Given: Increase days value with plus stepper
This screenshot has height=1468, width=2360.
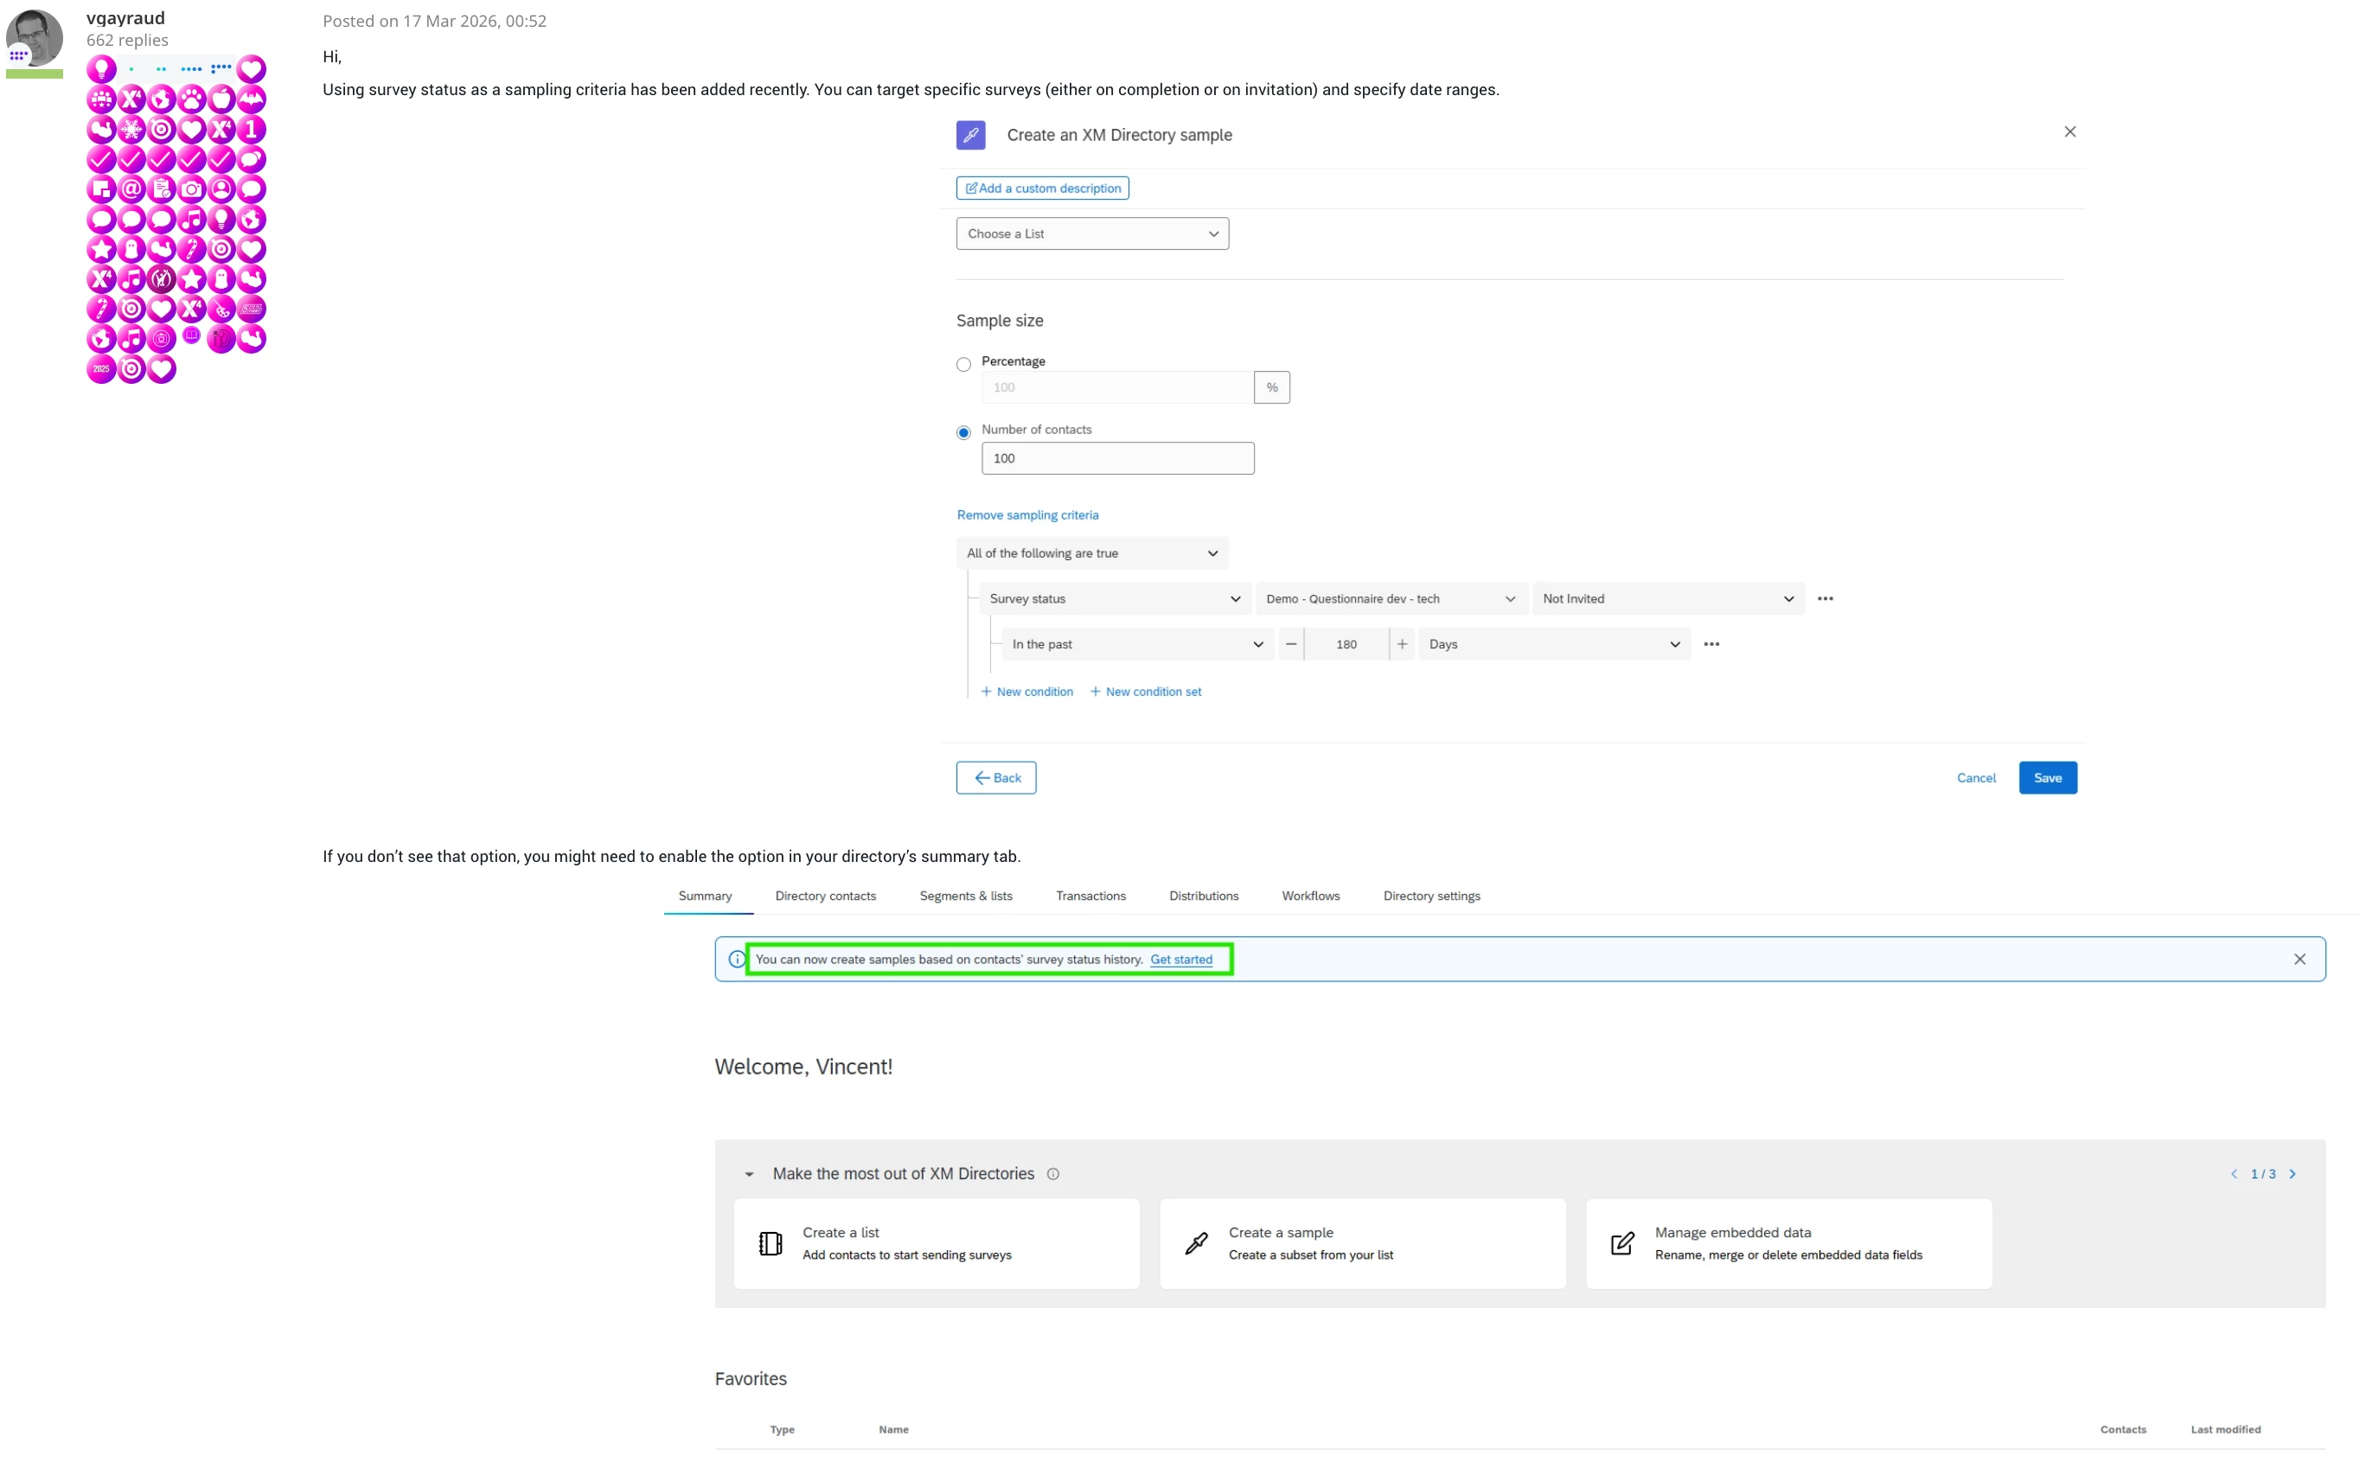Looking at the screenshot, I should click(1402, 645).
